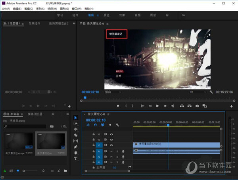Open the timeline sequence panel menu
Viewport: 238px width, 180px height.
108,114
